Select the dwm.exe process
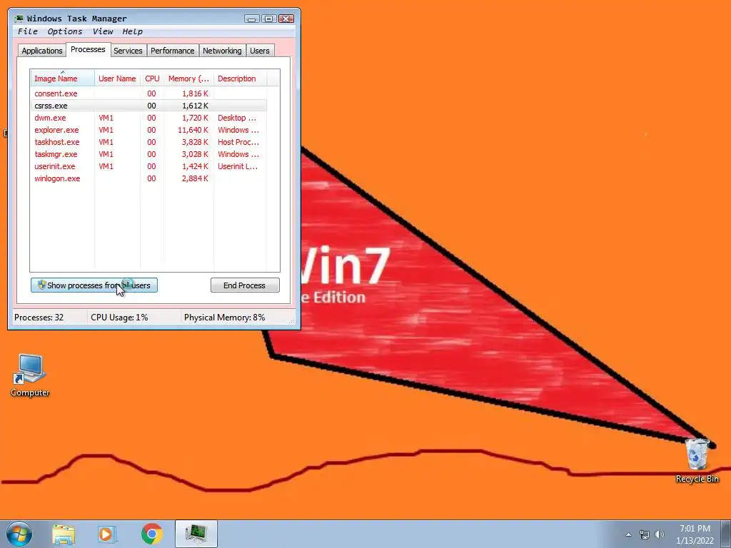This screenshot has height=548, width=731. click(148, 118)
